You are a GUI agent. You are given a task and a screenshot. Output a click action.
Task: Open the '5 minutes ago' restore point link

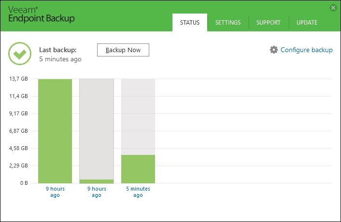(138, 192)
